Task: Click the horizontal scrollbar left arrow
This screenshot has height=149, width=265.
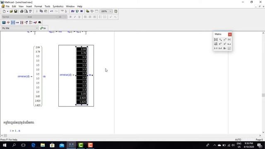Action: tap(2, 135)
